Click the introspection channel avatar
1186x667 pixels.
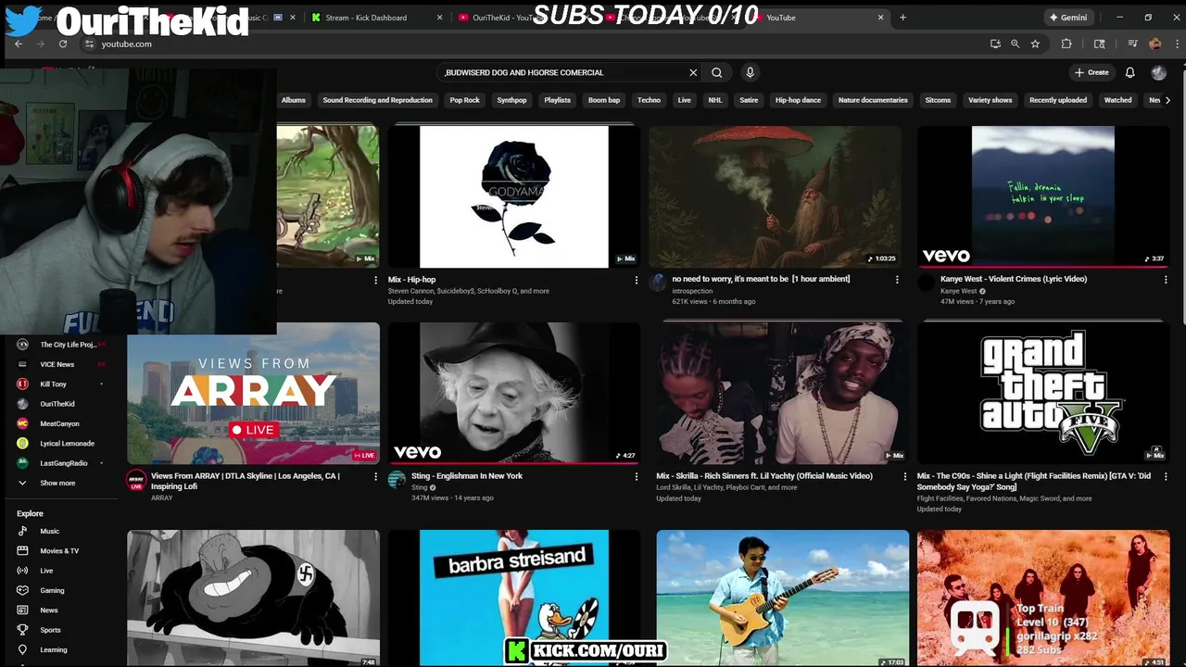(x=658, y=283)
